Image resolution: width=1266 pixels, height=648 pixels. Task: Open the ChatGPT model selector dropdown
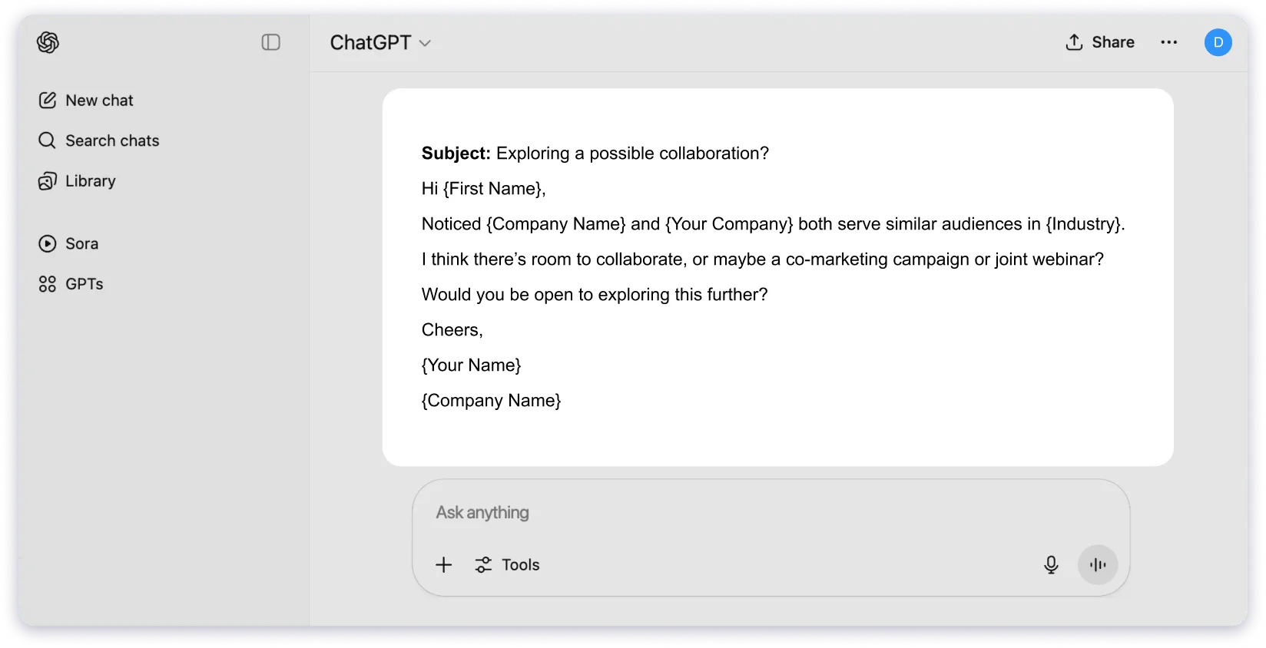click(381, 42)
